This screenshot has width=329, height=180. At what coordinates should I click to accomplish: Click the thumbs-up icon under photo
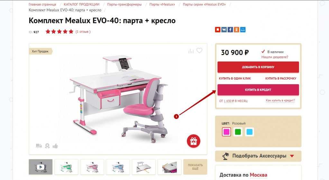click(x=55, y=146)
